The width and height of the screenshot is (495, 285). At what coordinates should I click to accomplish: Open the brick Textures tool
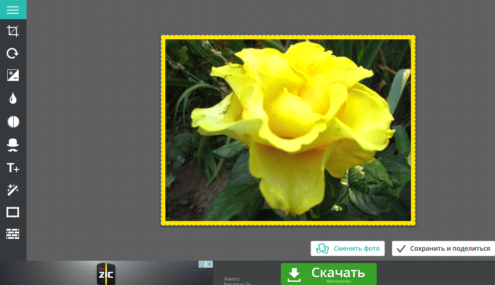pos(13,234)
